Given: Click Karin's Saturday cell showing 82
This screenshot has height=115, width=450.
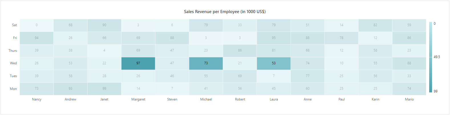Looking at the screenshot, I should point(375,25).
